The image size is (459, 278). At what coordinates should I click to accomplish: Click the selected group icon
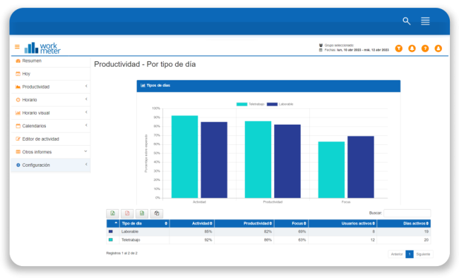pos(321,45)
